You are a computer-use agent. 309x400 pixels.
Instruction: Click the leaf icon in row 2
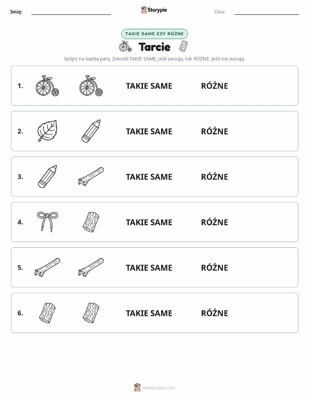[47, 131]
